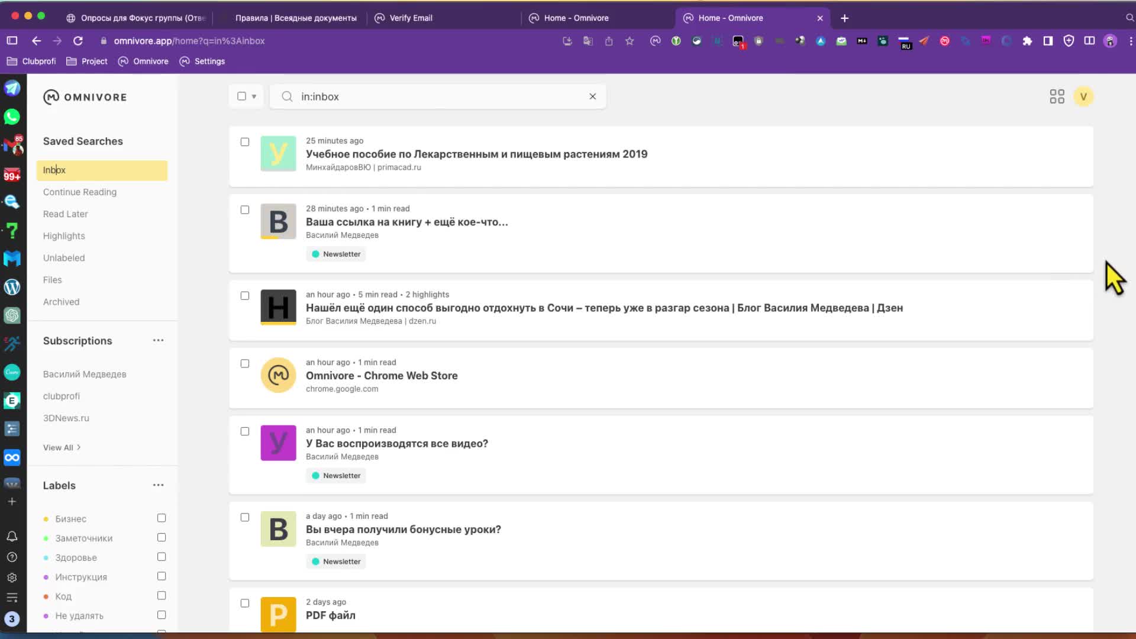This screenshot has width=1136, height=639.
Task: Open Labels three-dot options menu
Action: (x=158, y=485)
